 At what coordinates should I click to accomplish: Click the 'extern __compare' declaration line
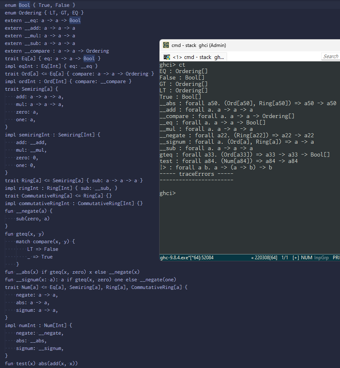tap(57, 51)
